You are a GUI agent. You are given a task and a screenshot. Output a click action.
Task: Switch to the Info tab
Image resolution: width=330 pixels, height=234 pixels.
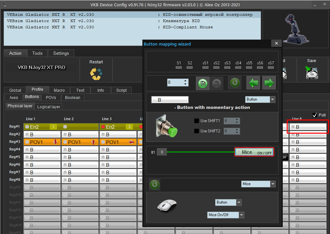(x=101, y=90)
